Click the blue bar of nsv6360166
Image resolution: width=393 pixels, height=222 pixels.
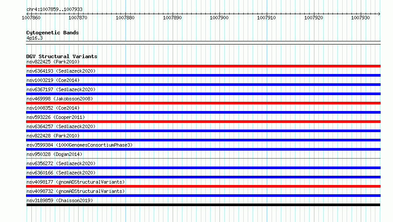coord(203,177)
